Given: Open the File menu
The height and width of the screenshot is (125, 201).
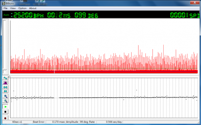Looking at the screenshot, I should coord(5,8).
